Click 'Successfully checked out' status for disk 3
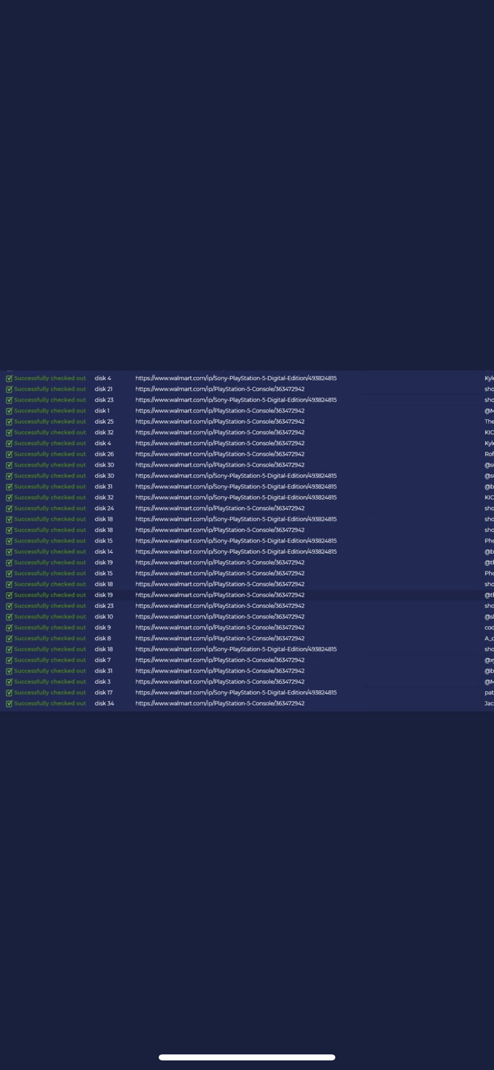Image resolution: width=494 pixels, height=1070 pixels. pyautogui.click(x=50, y=682)
